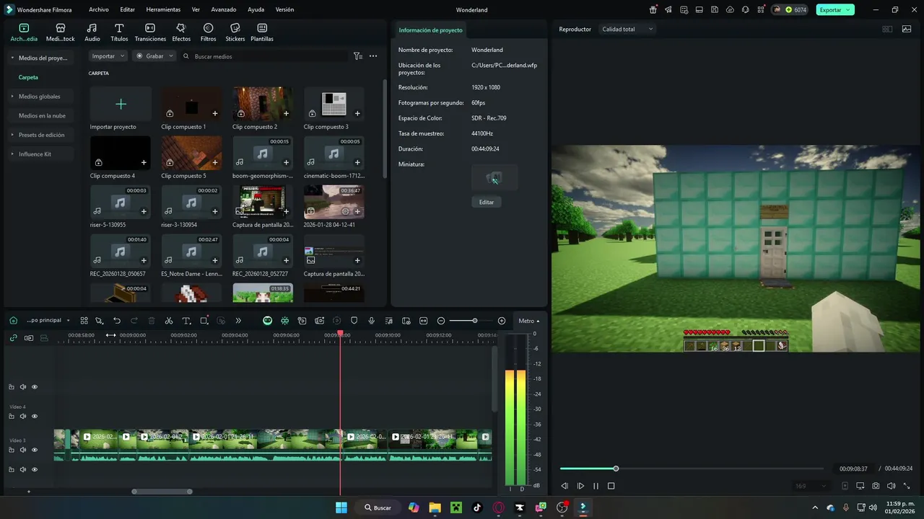924x519 pixels.
Task: Click the filter media icon beside search
Action: 358,56
